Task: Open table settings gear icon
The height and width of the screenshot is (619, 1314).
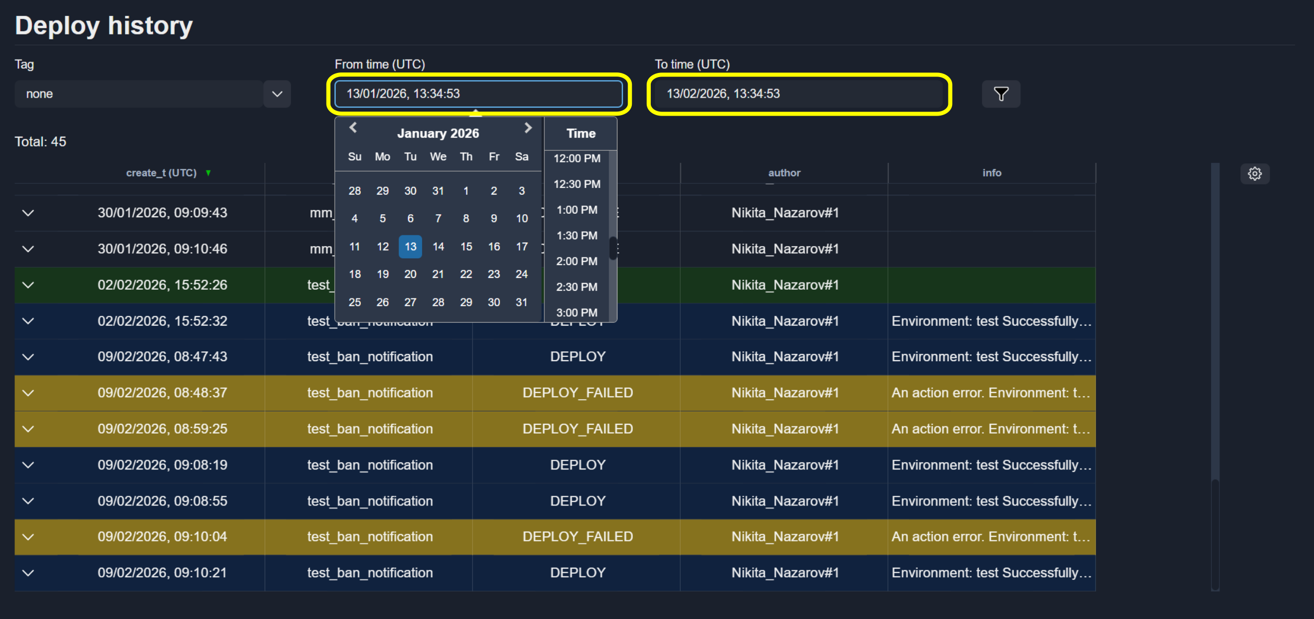Action: coord(1254,174)
